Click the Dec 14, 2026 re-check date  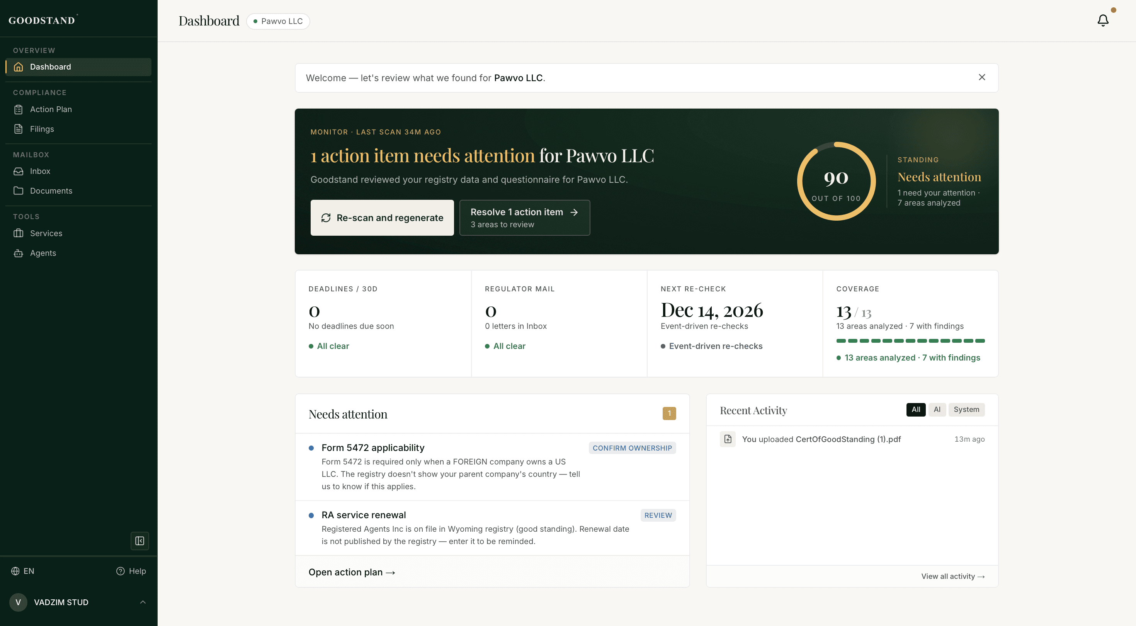[x=711, y=311]
